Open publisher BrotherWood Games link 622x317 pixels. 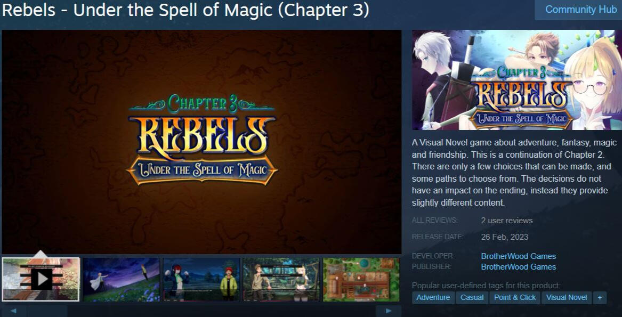tap(519, 267)
